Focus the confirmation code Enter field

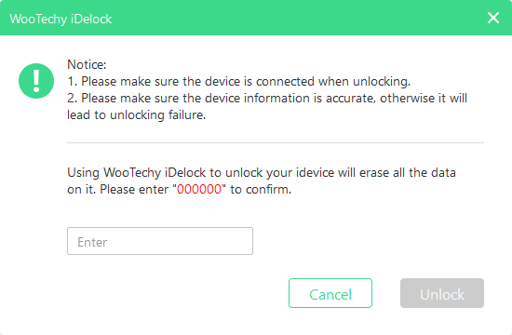(x=160, y=241)
